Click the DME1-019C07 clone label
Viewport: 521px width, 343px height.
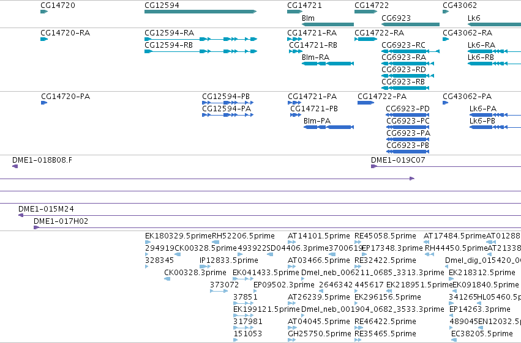click(398, 160)
